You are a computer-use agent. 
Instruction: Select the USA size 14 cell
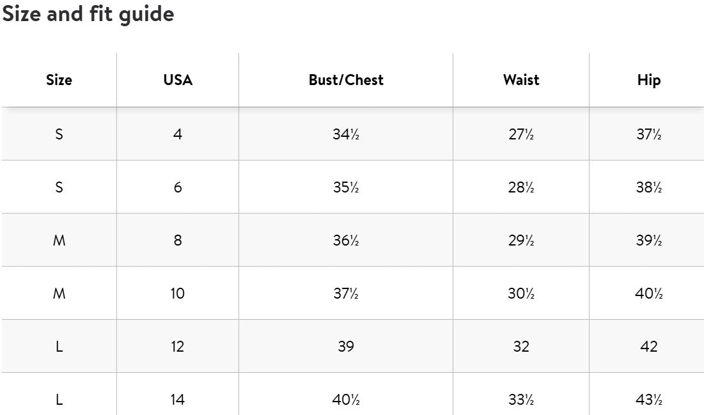(178, 400)
